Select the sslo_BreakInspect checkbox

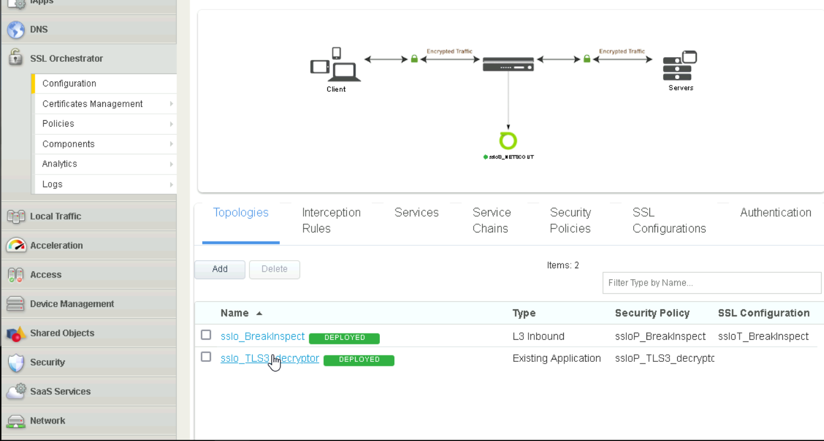pos(206,335)
